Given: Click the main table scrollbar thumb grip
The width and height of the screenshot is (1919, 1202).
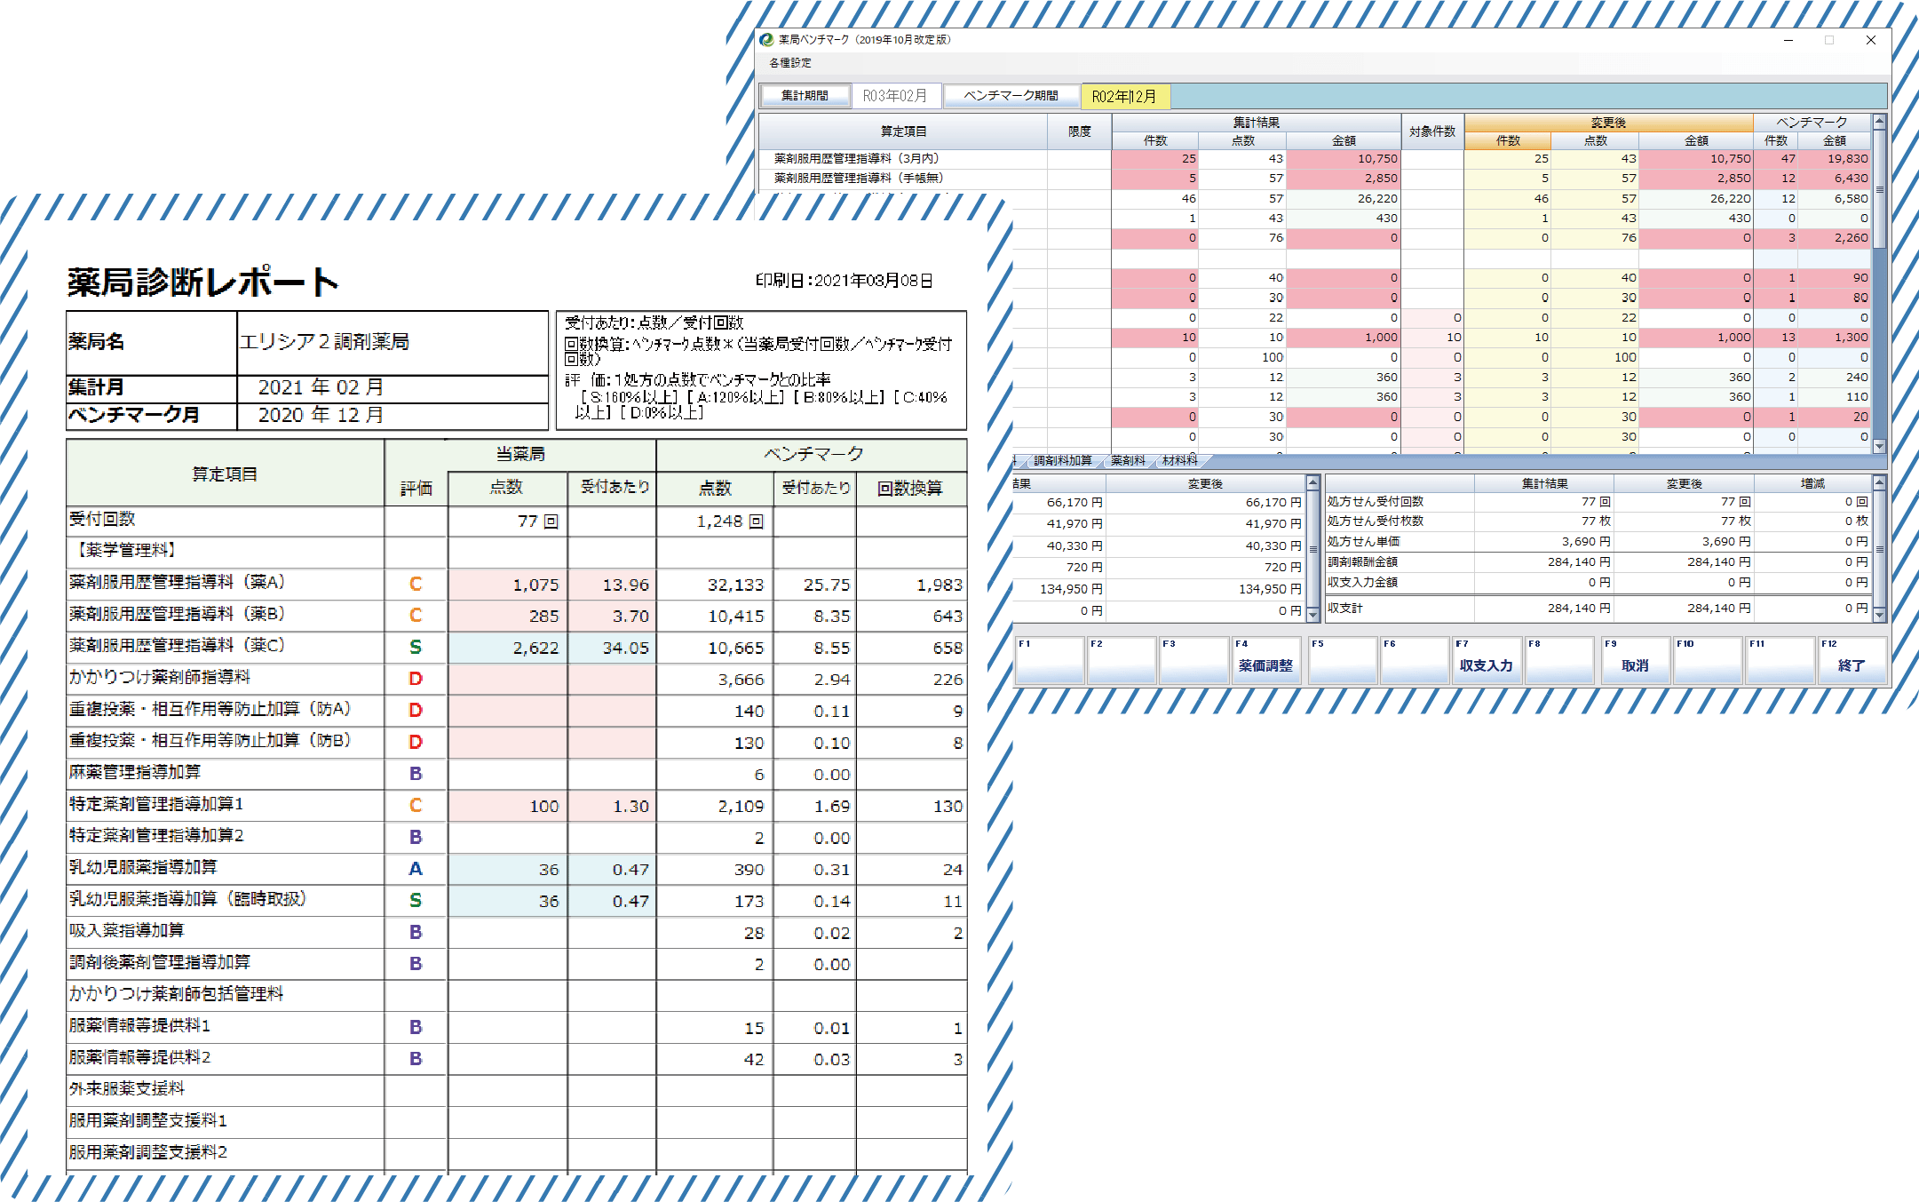Looking at the screenshot, I should [x=1879, y=189].
